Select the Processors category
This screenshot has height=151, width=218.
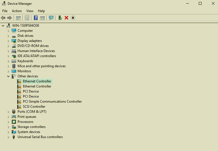pyautogui.click(x=25, y=122)
